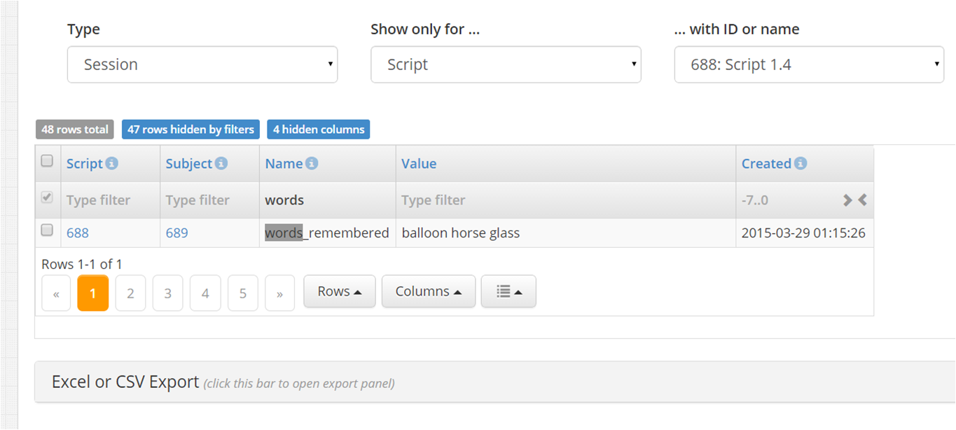956x430 pixels.
Task: Click the right chevron in the Created filter cell
Action: coord(847,200)
